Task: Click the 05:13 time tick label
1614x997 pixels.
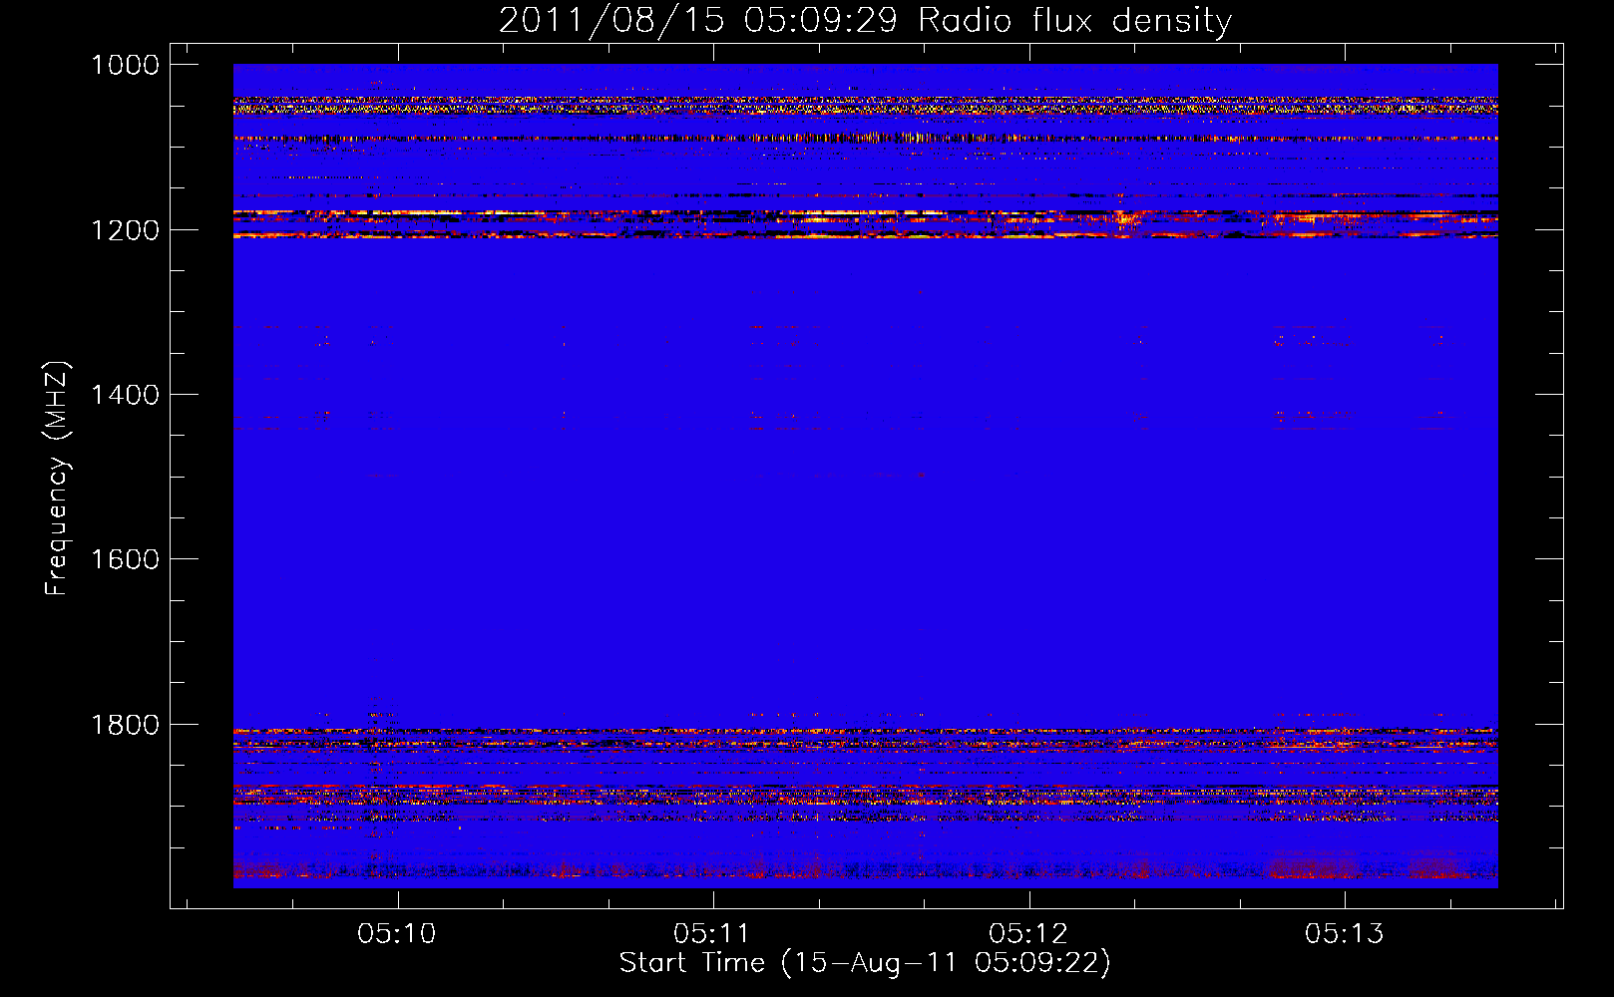Action: point(1345,933)
